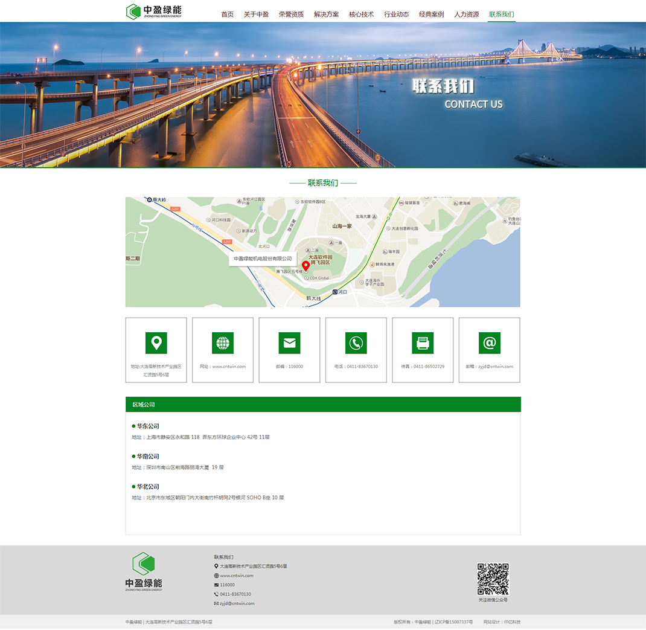
Task: Click the map company name popup label
Action: 263,259
